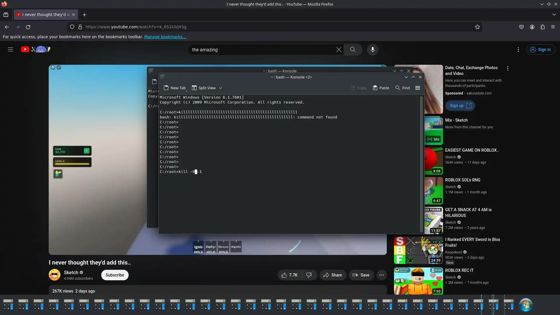Open the YouTube hamburger guide menu

10,50
